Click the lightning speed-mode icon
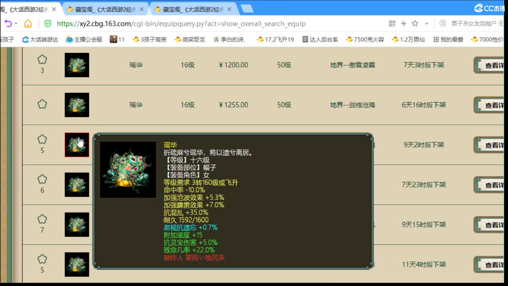 404,23
